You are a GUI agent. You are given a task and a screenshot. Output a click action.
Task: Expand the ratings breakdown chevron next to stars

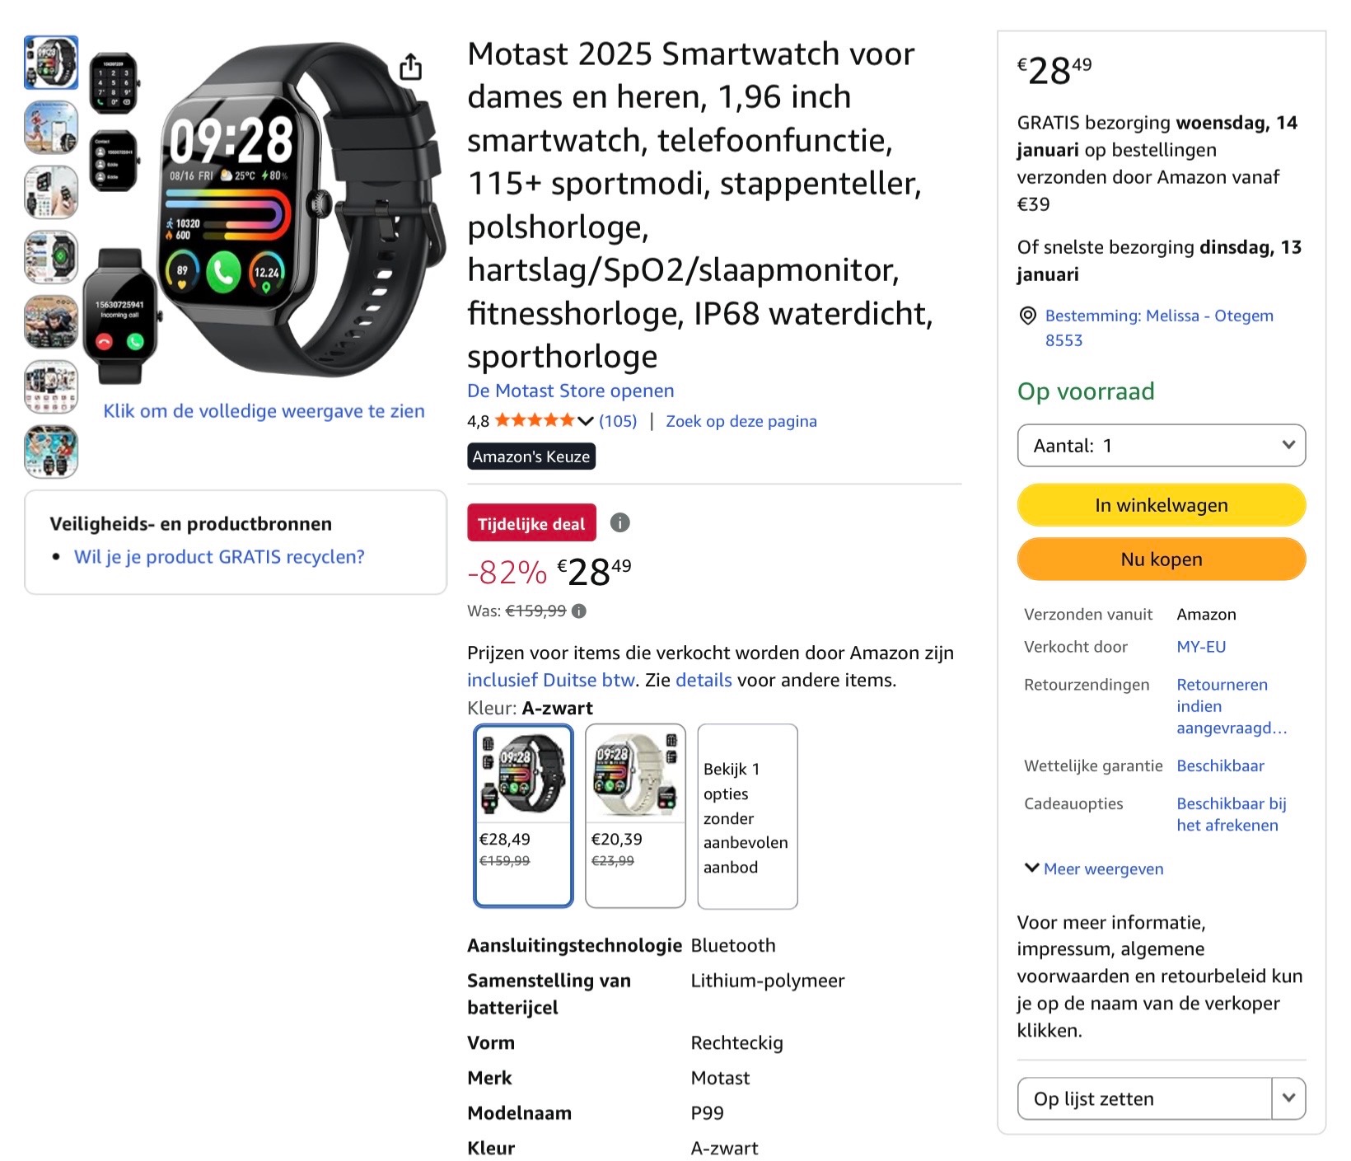tap(586, 421)
